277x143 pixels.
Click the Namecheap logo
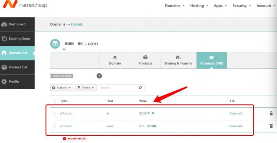24,6
